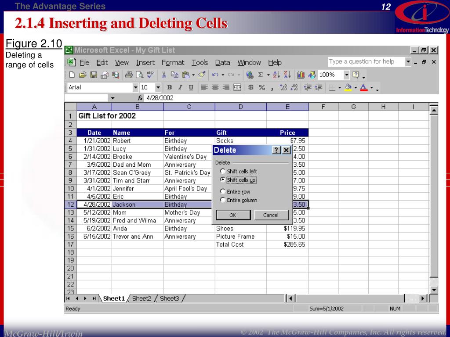
Task: Toggle Bold formatting
Action: [169, 87]
